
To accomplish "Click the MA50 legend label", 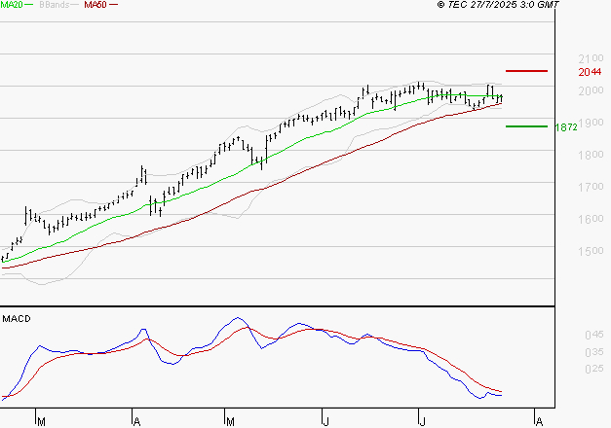I will click(95, 5).
